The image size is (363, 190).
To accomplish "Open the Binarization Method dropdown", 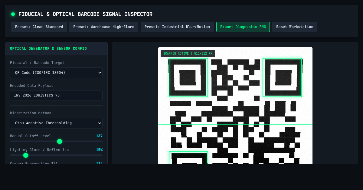I will click(x=56, y=123).
